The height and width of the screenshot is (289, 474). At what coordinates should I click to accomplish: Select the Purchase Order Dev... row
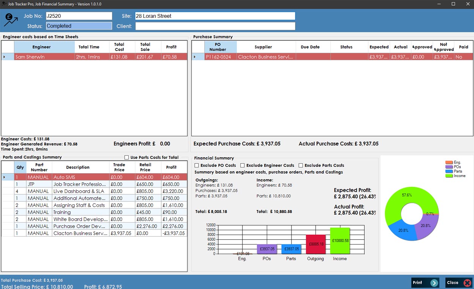[94, 226]
